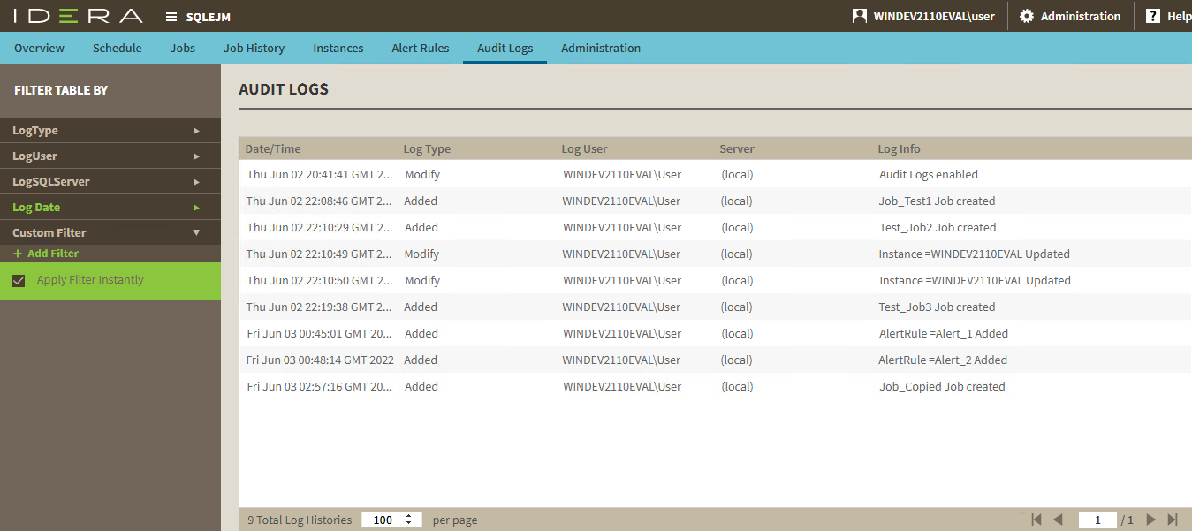This screenshot has height=531, width=1192.
Task: Click the IDERA logo
Action: tap(79, 16)
